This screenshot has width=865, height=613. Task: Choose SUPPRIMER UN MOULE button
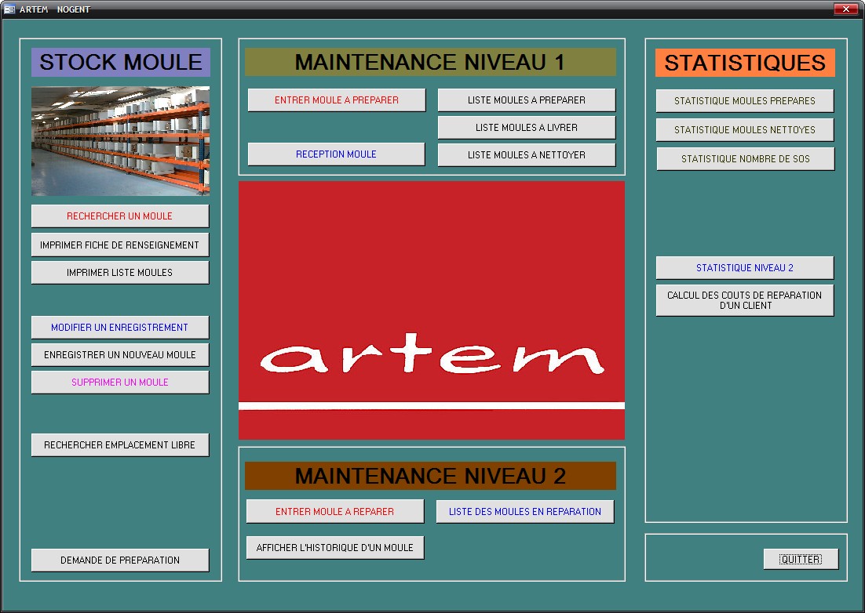pos(120,383)
